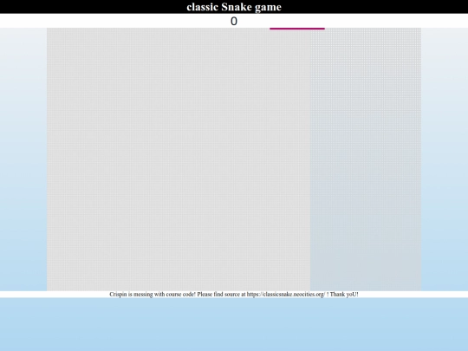Click the snake game board grid
Viewport: 468px width, 351px height.
tap(234, 159)
